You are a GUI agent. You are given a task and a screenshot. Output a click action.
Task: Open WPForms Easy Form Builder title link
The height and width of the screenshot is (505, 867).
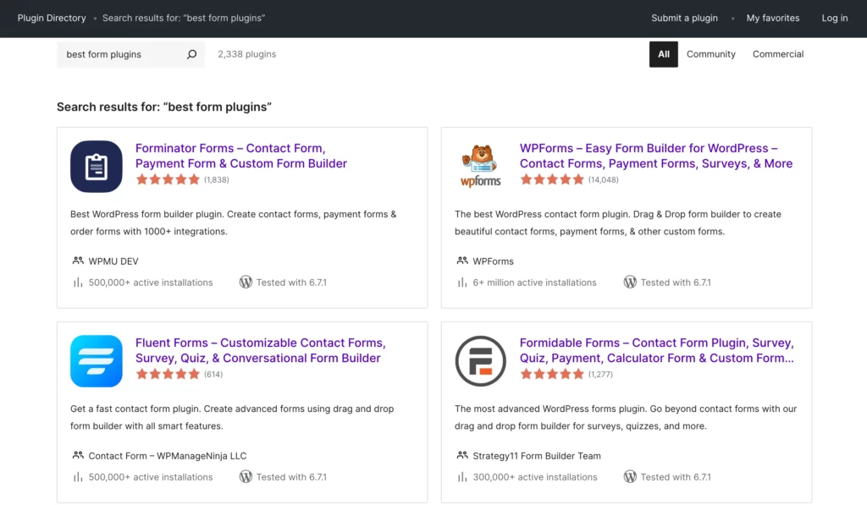tap(656, 156)
